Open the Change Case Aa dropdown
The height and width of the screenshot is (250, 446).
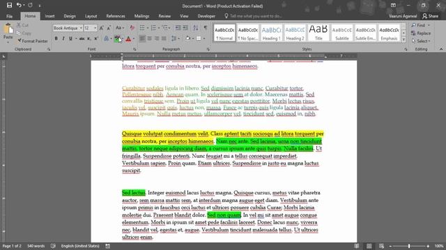pos(119,28)
